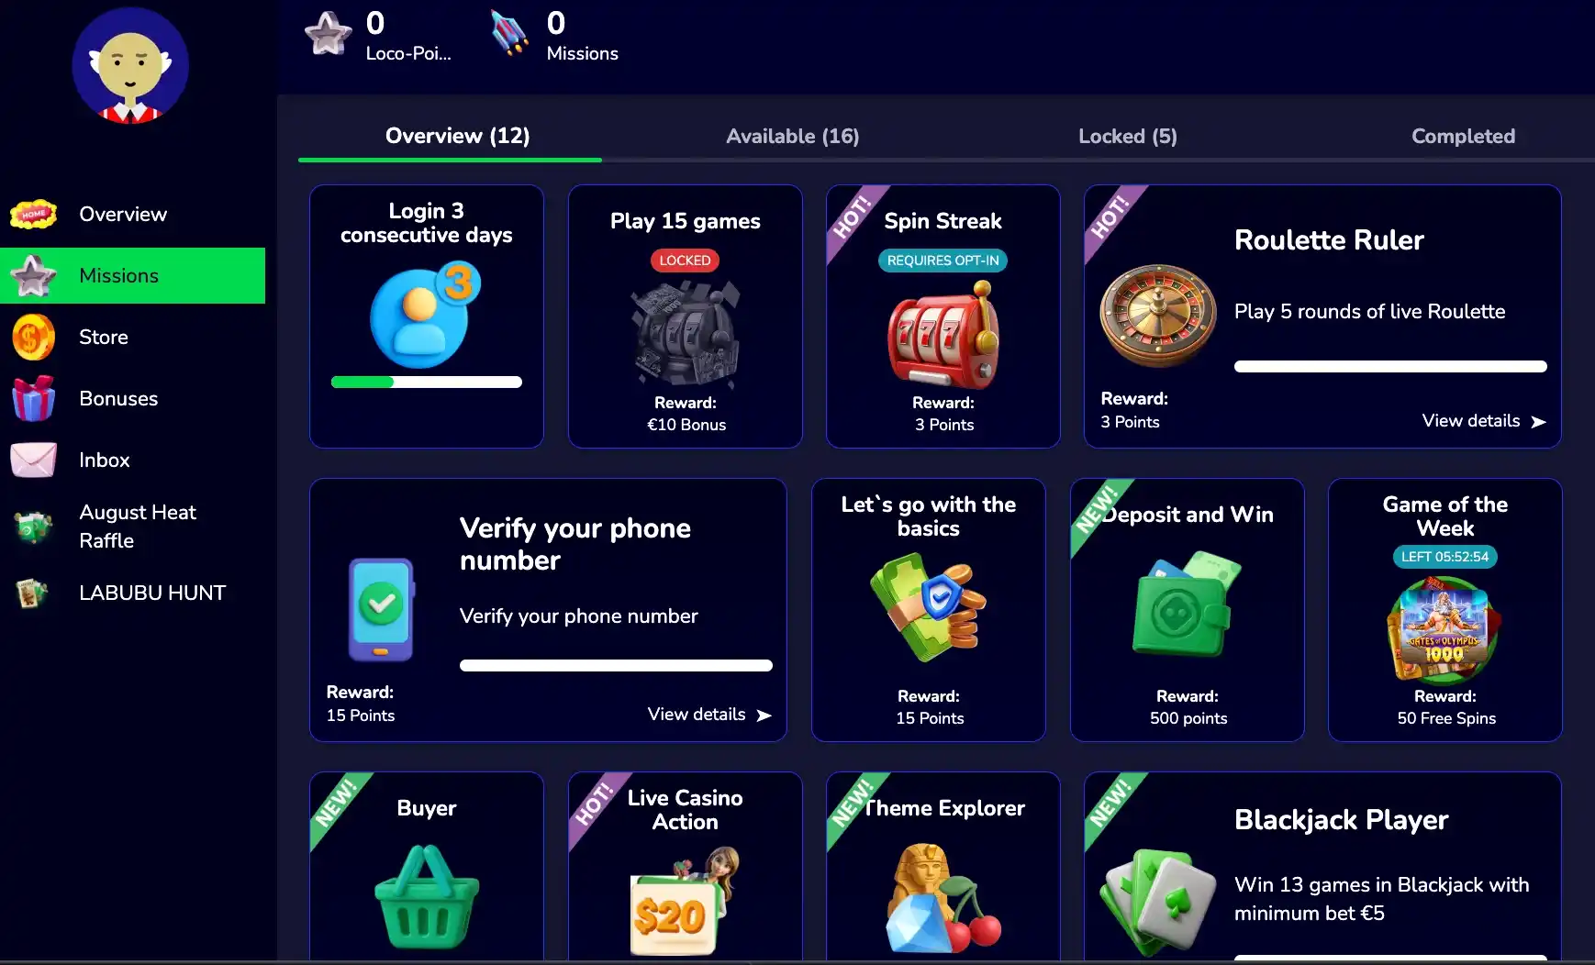The image size is (1595, 965).
Task: Click the Missions rocket icon in header
Action: [510, 34]
